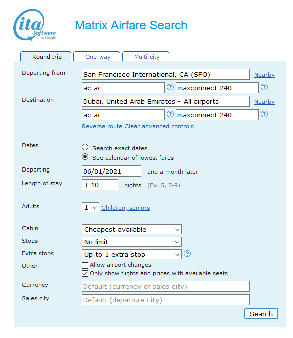Click the Reverse route link
Screen dimensions: 293x338
[102, 126]
